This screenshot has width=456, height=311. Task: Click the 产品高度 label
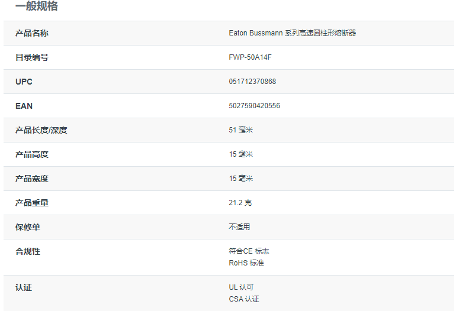pyautogui.click(x=32, y=154)
